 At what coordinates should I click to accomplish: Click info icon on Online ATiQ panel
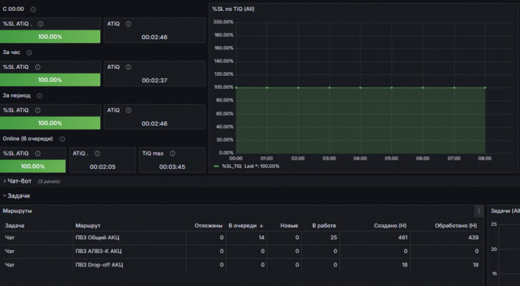click(97, 153)
